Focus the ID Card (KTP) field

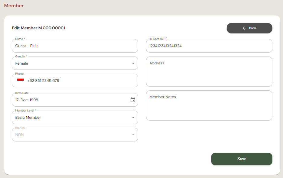pyautogui.click(x=209, y=46)
